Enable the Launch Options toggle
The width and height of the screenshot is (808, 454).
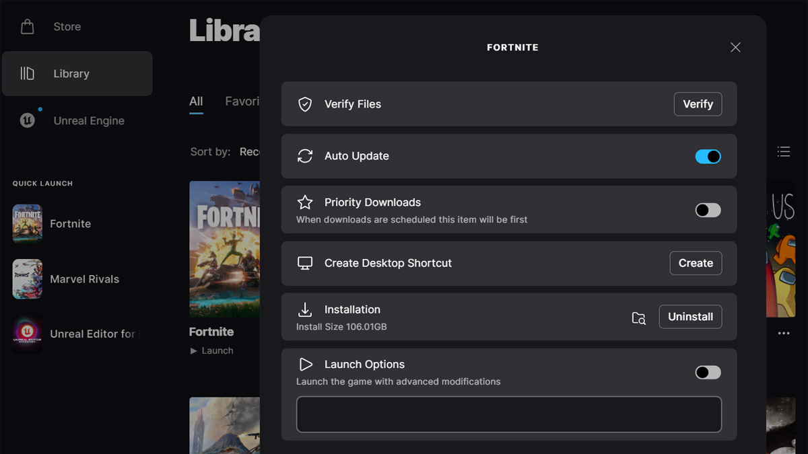click(708, 373)
